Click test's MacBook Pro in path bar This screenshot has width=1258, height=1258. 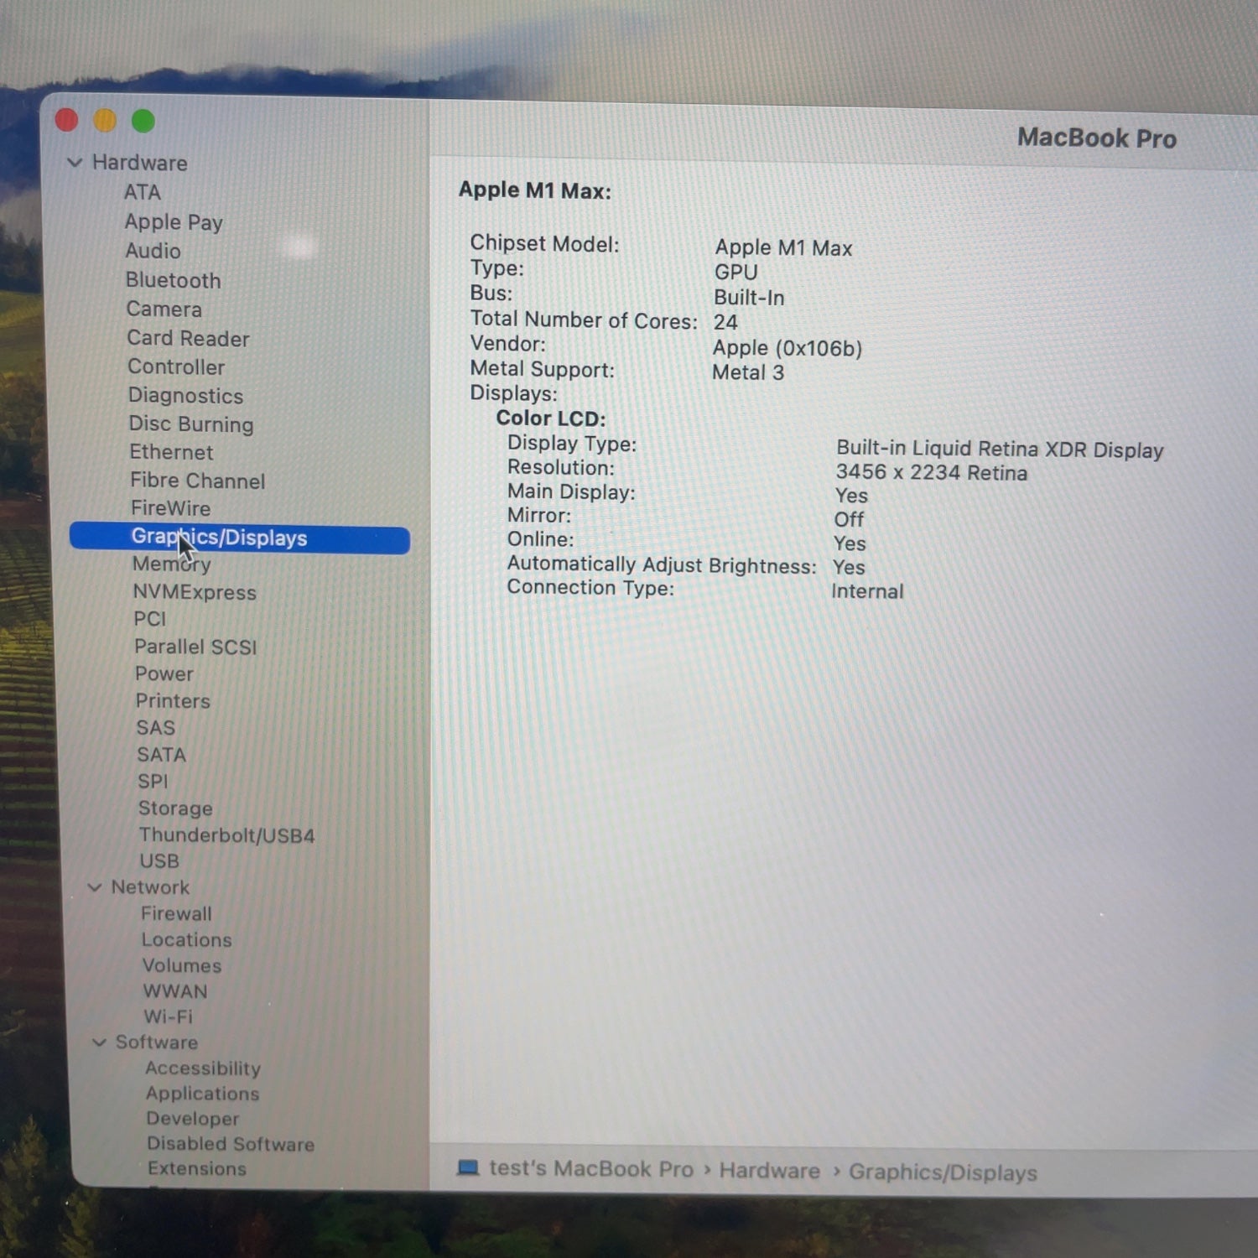point(590,1169)
